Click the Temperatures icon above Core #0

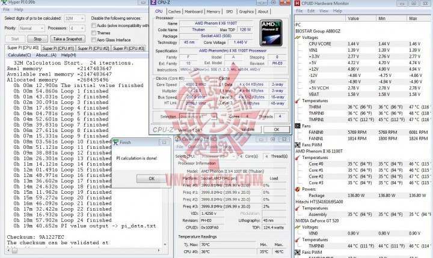298,158
